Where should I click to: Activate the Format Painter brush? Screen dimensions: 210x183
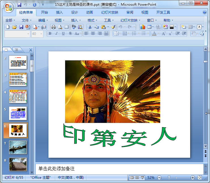[x=113, y=27]
